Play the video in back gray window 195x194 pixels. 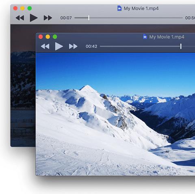click(x=34, y=18)
